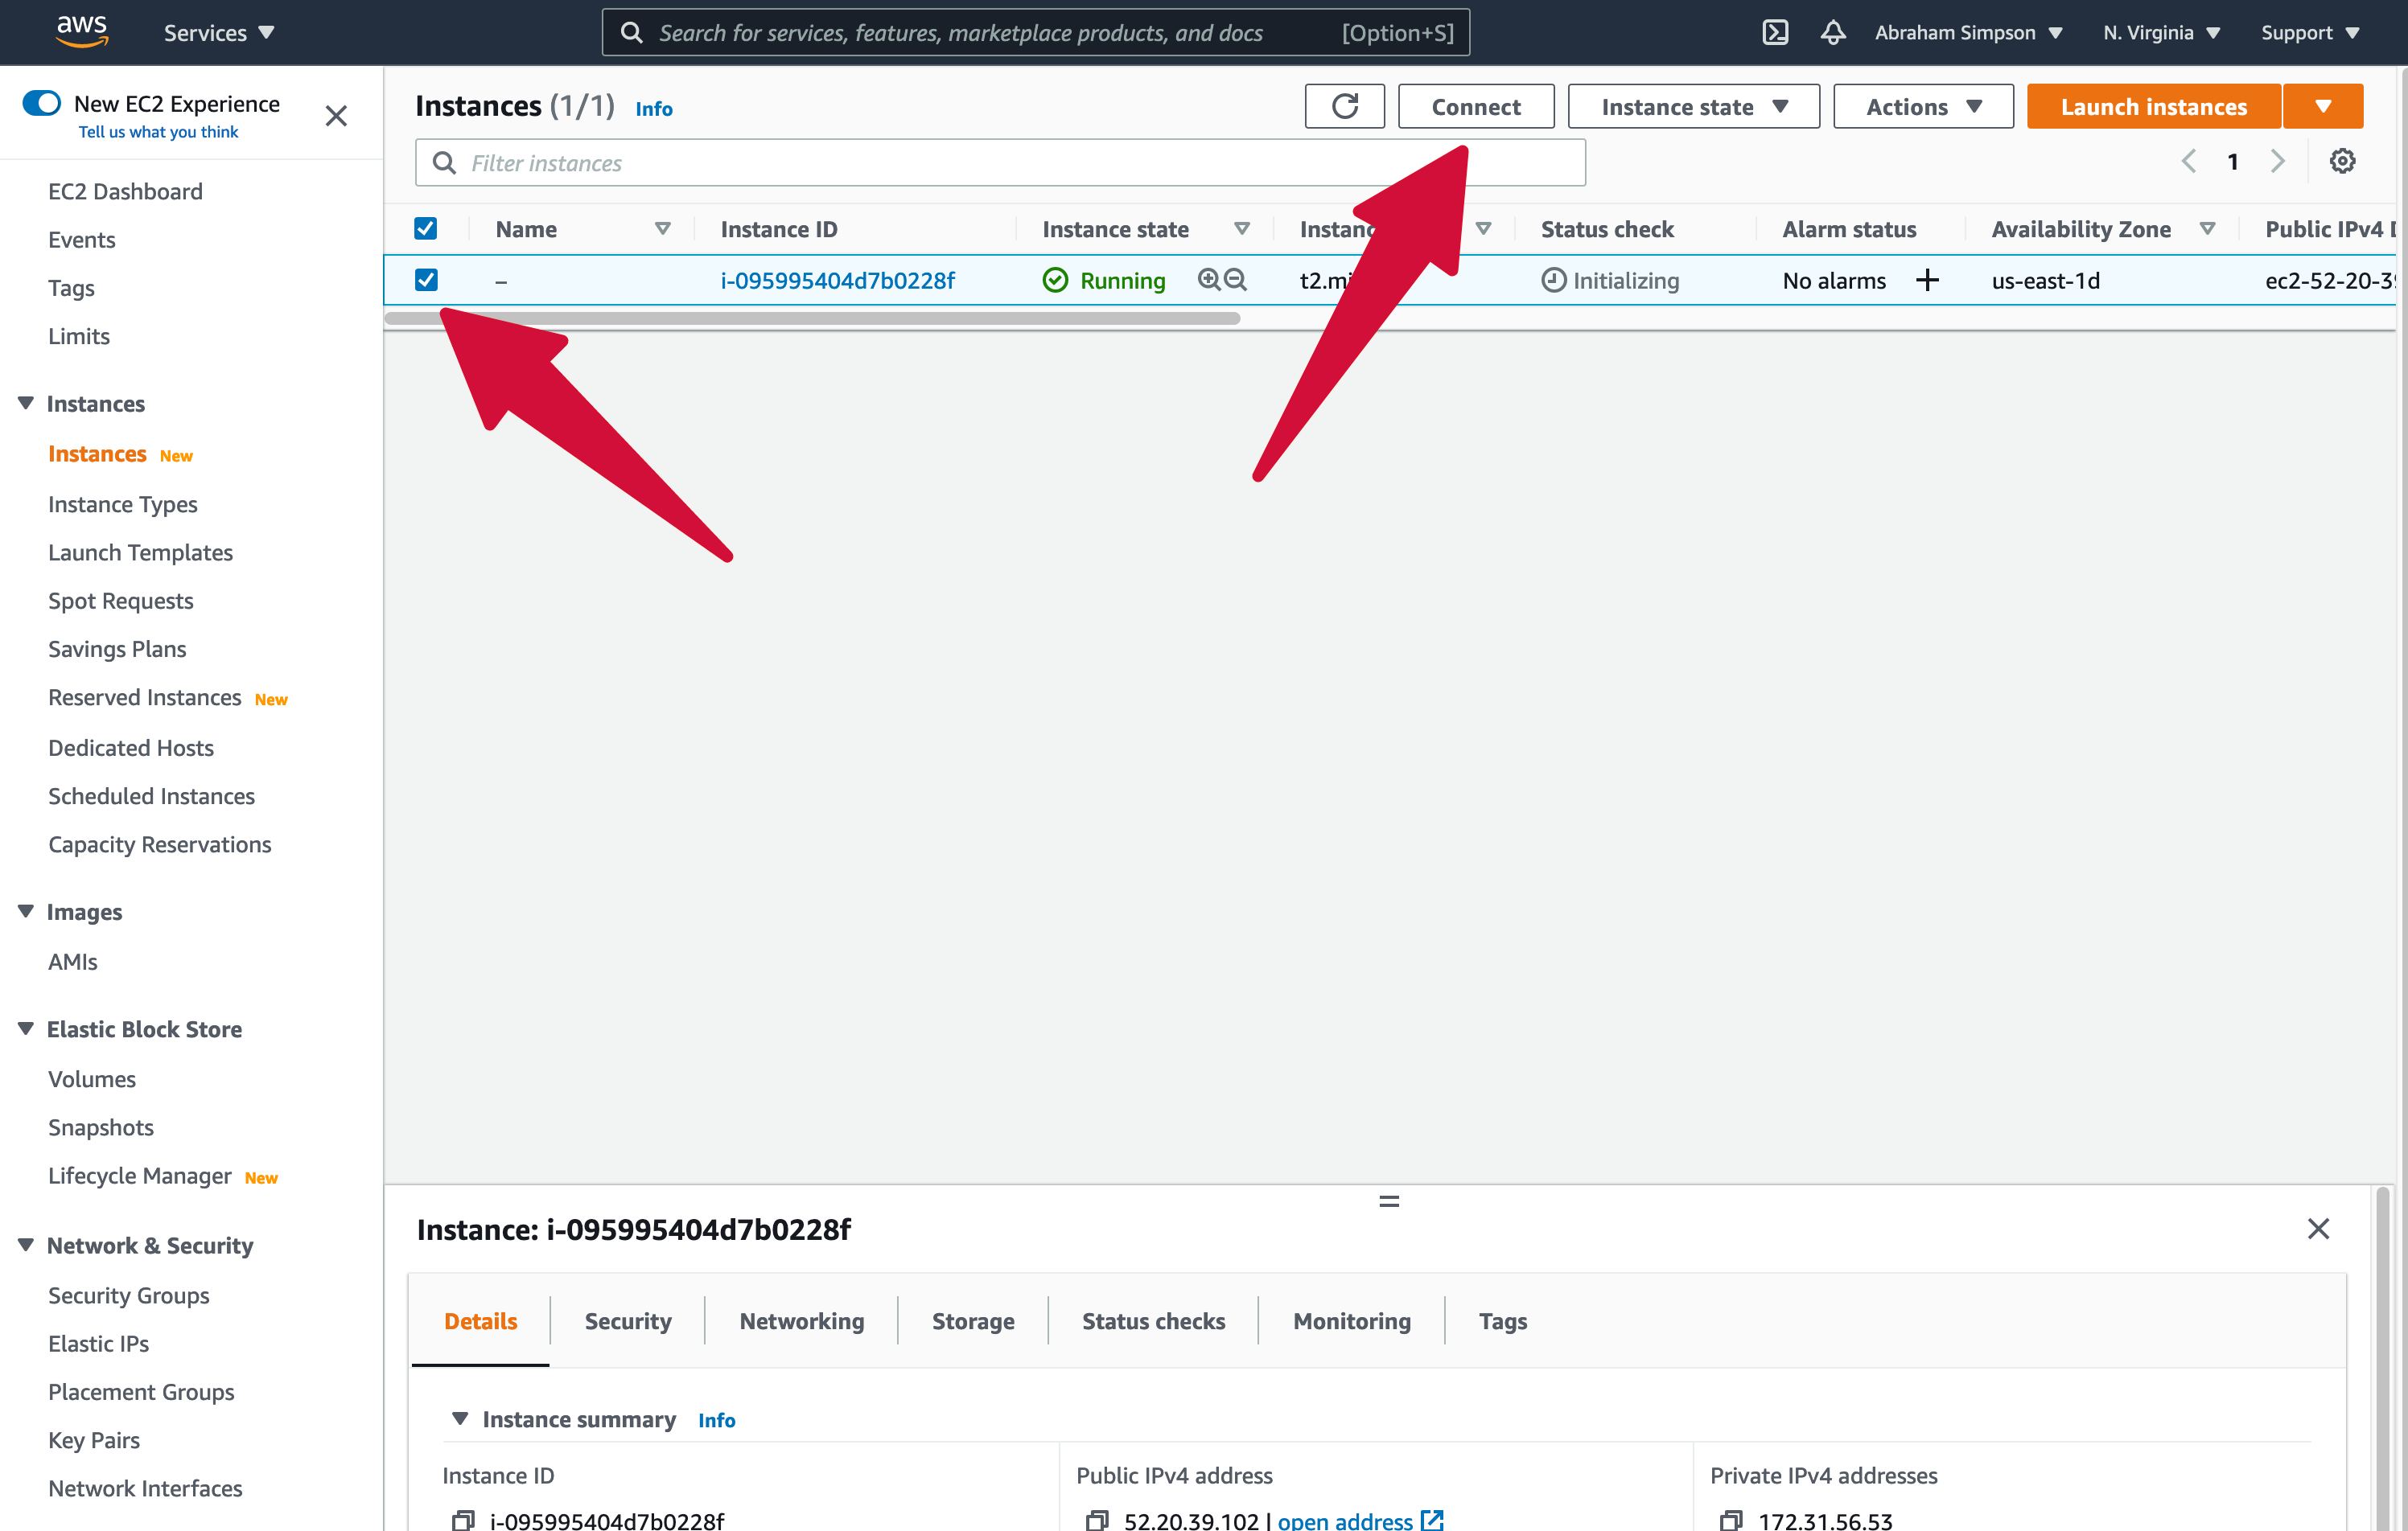Switch to the Tags tab

pyautogui.click(x=1502, y=1320)
